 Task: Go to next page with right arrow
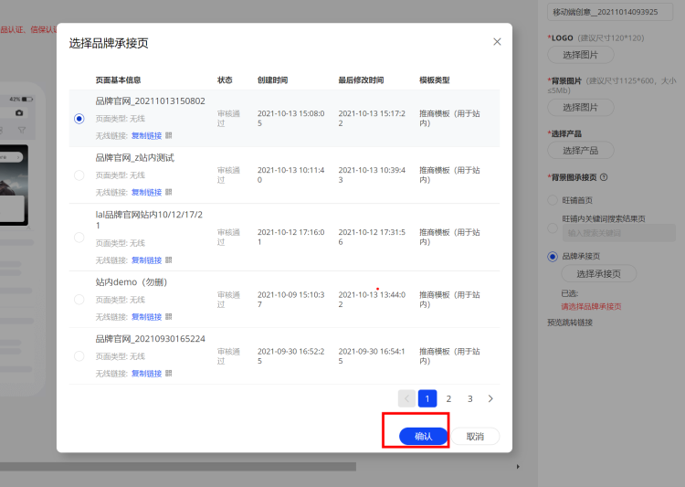490,398
